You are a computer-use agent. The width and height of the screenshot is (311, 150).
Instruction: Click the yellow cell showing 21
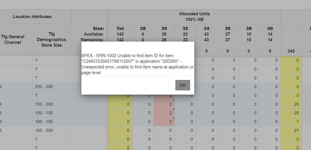click(x=291, y=130)
